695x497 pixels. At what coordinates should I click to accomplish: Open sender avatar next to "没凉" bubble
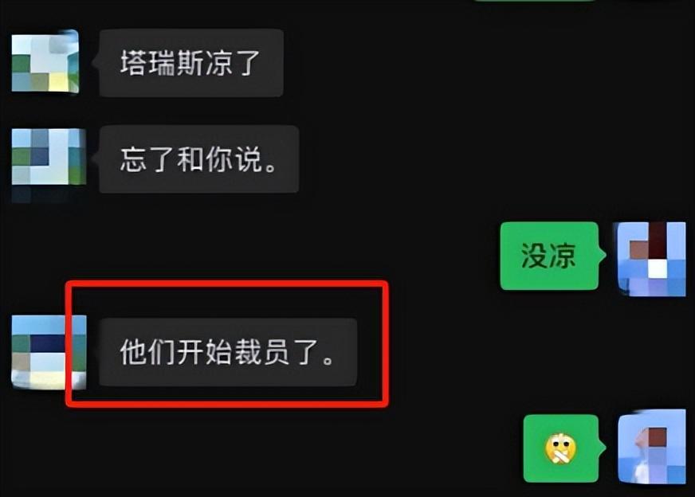click(x=651, y=259)
